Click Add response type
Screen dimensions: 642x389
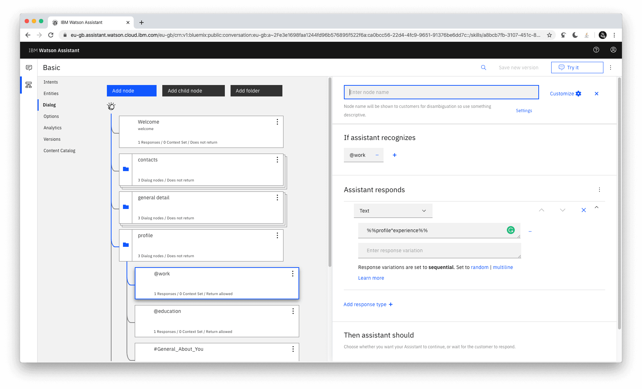(368, 304)
